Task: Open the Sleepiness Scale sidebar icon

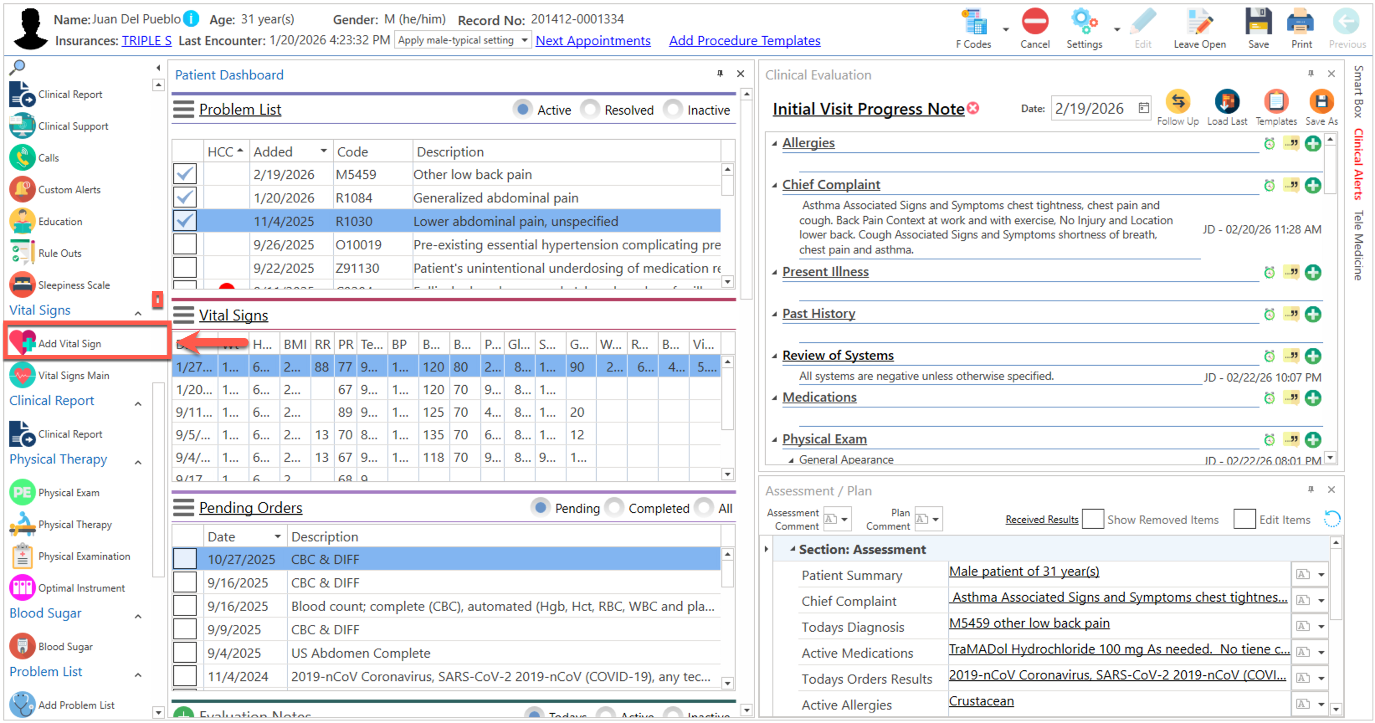Action: click(22, 285)
